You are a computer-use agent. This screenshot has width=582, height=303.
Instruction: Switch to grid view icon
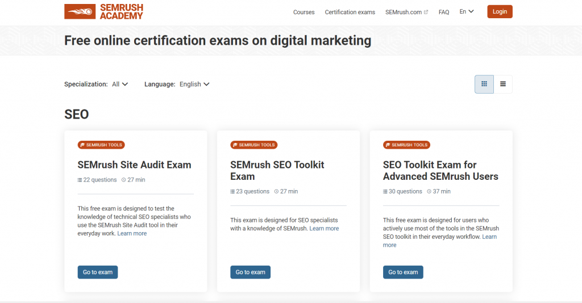pyautogui.click(x=484, y=84)
